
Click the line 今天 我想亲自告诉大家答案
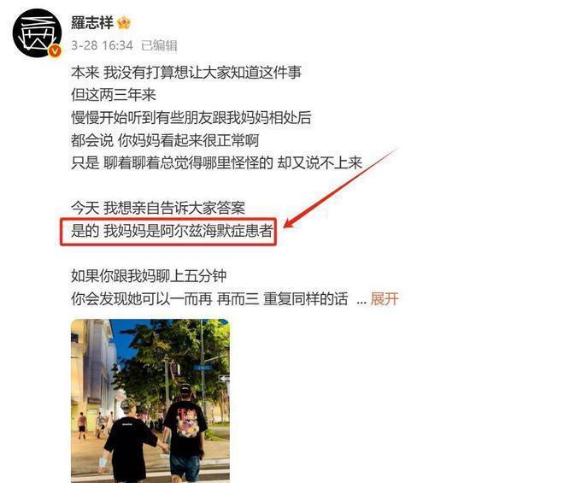(158, 208)
